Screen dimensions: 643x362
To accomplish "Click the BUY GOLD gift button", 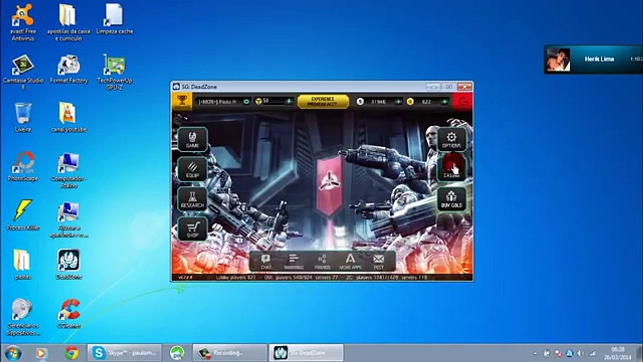I will point(452,199).
